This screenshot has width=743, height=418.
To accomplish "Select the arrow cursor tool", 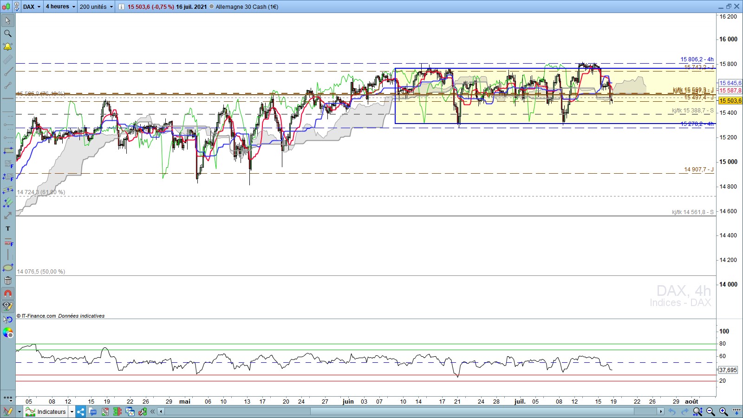I will click(8, 20).
